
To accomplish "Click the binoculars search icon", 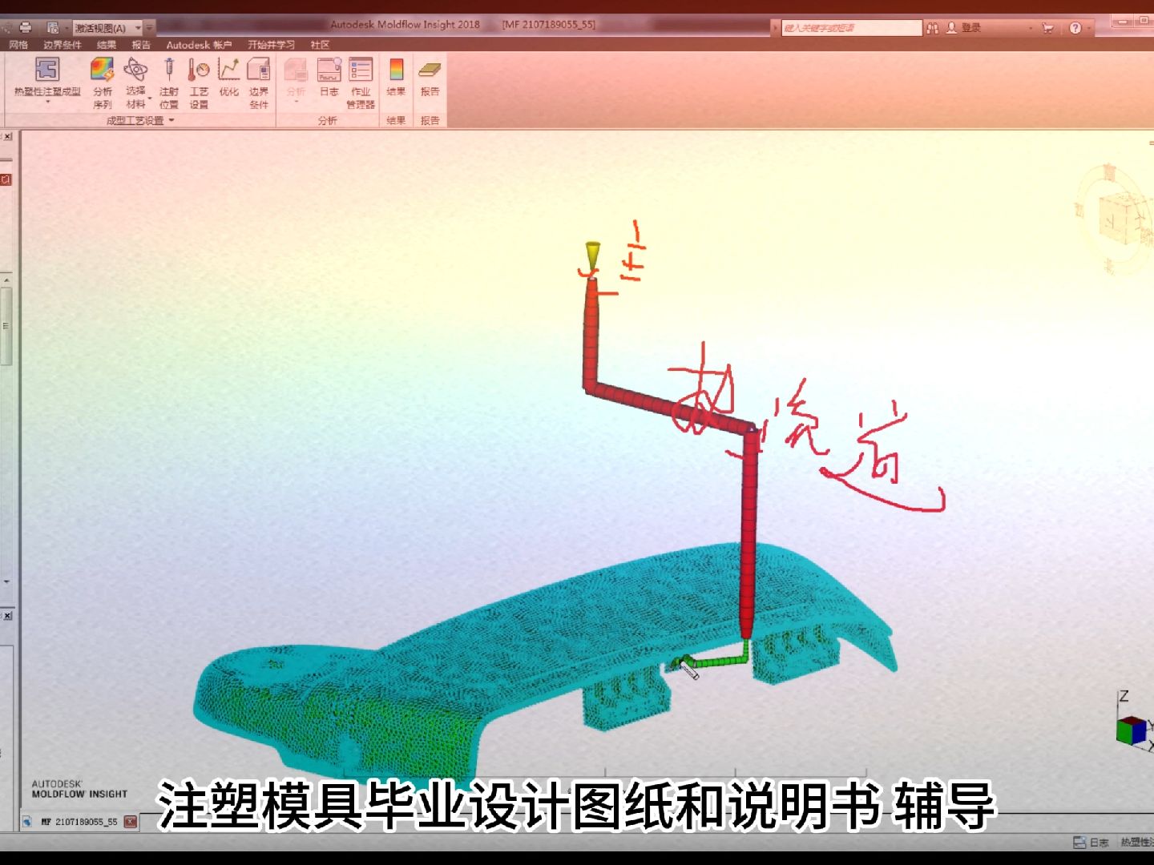I will 933,28.
